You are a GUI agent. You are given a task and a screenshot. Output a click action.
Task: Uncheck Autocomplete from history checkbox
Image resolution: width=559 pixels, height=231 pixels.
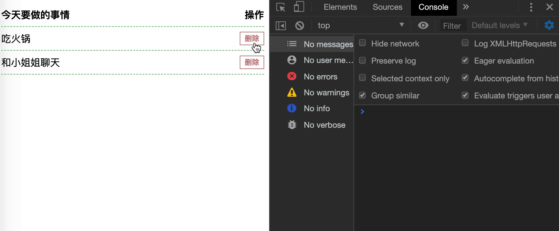tap(465, 78)
